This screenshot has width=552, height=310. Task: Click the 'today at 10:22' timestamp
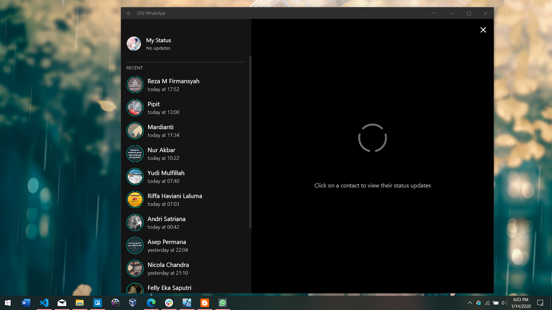(164, 158)
